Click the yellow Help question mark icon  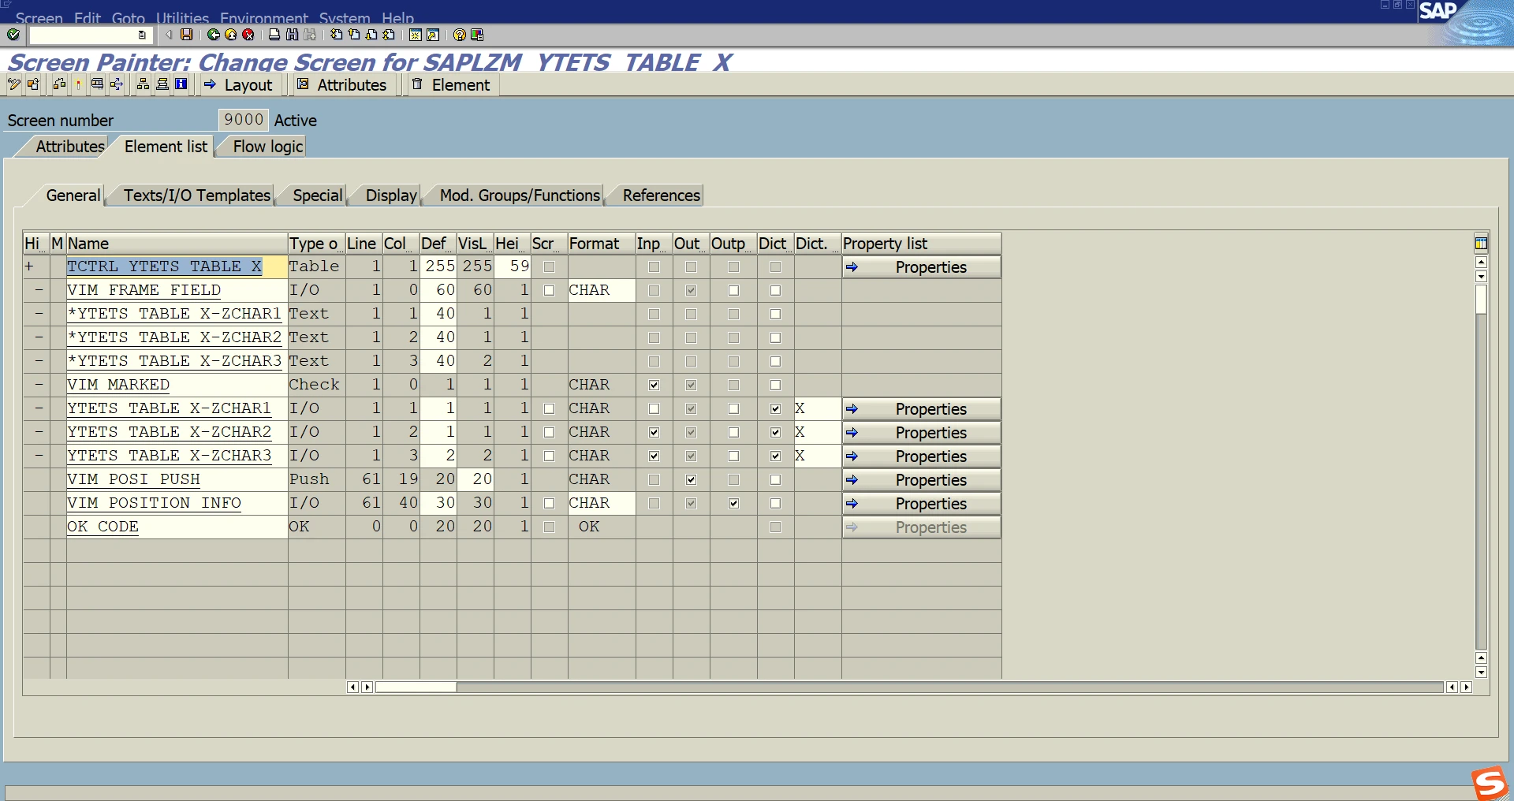tap(460, 35)
